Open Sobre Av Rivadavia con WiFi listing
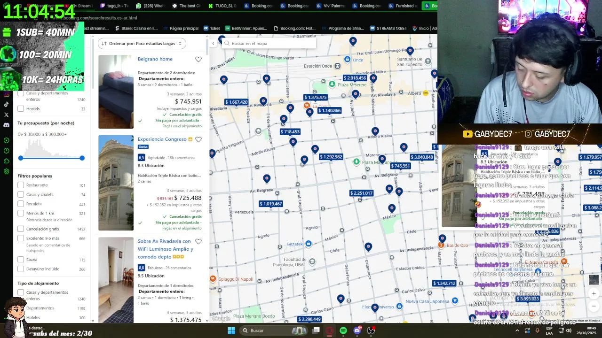Viewport: 602px width, 338px height. coord(165,249)
